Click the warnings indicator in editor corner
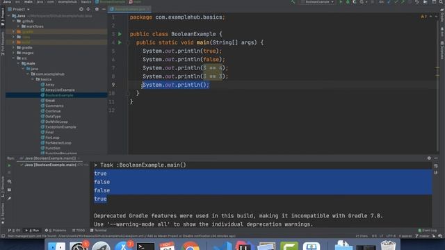Image resolution: width=445 pixels, height=250 pixels. click(423, 17)
